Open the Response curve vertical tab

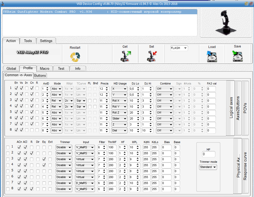click(x=245, y=166)
